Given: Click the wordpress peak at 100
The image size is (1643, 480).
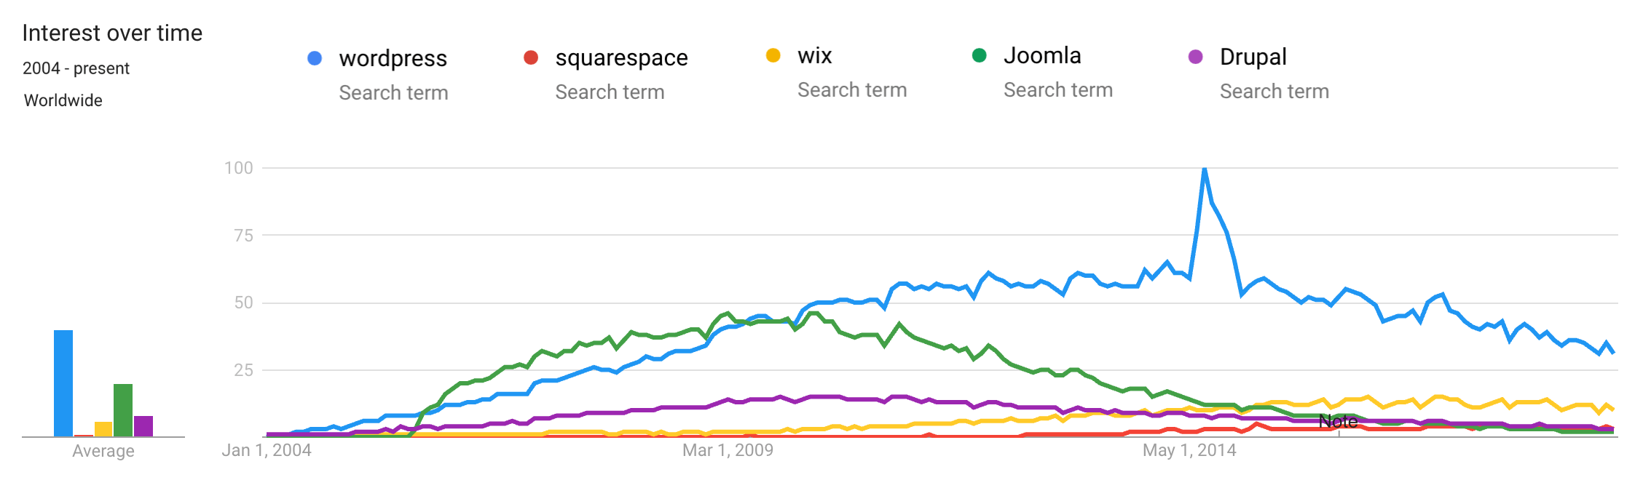Looking at the screenshot, I should pyautogui.click(x=1205, y=169).
